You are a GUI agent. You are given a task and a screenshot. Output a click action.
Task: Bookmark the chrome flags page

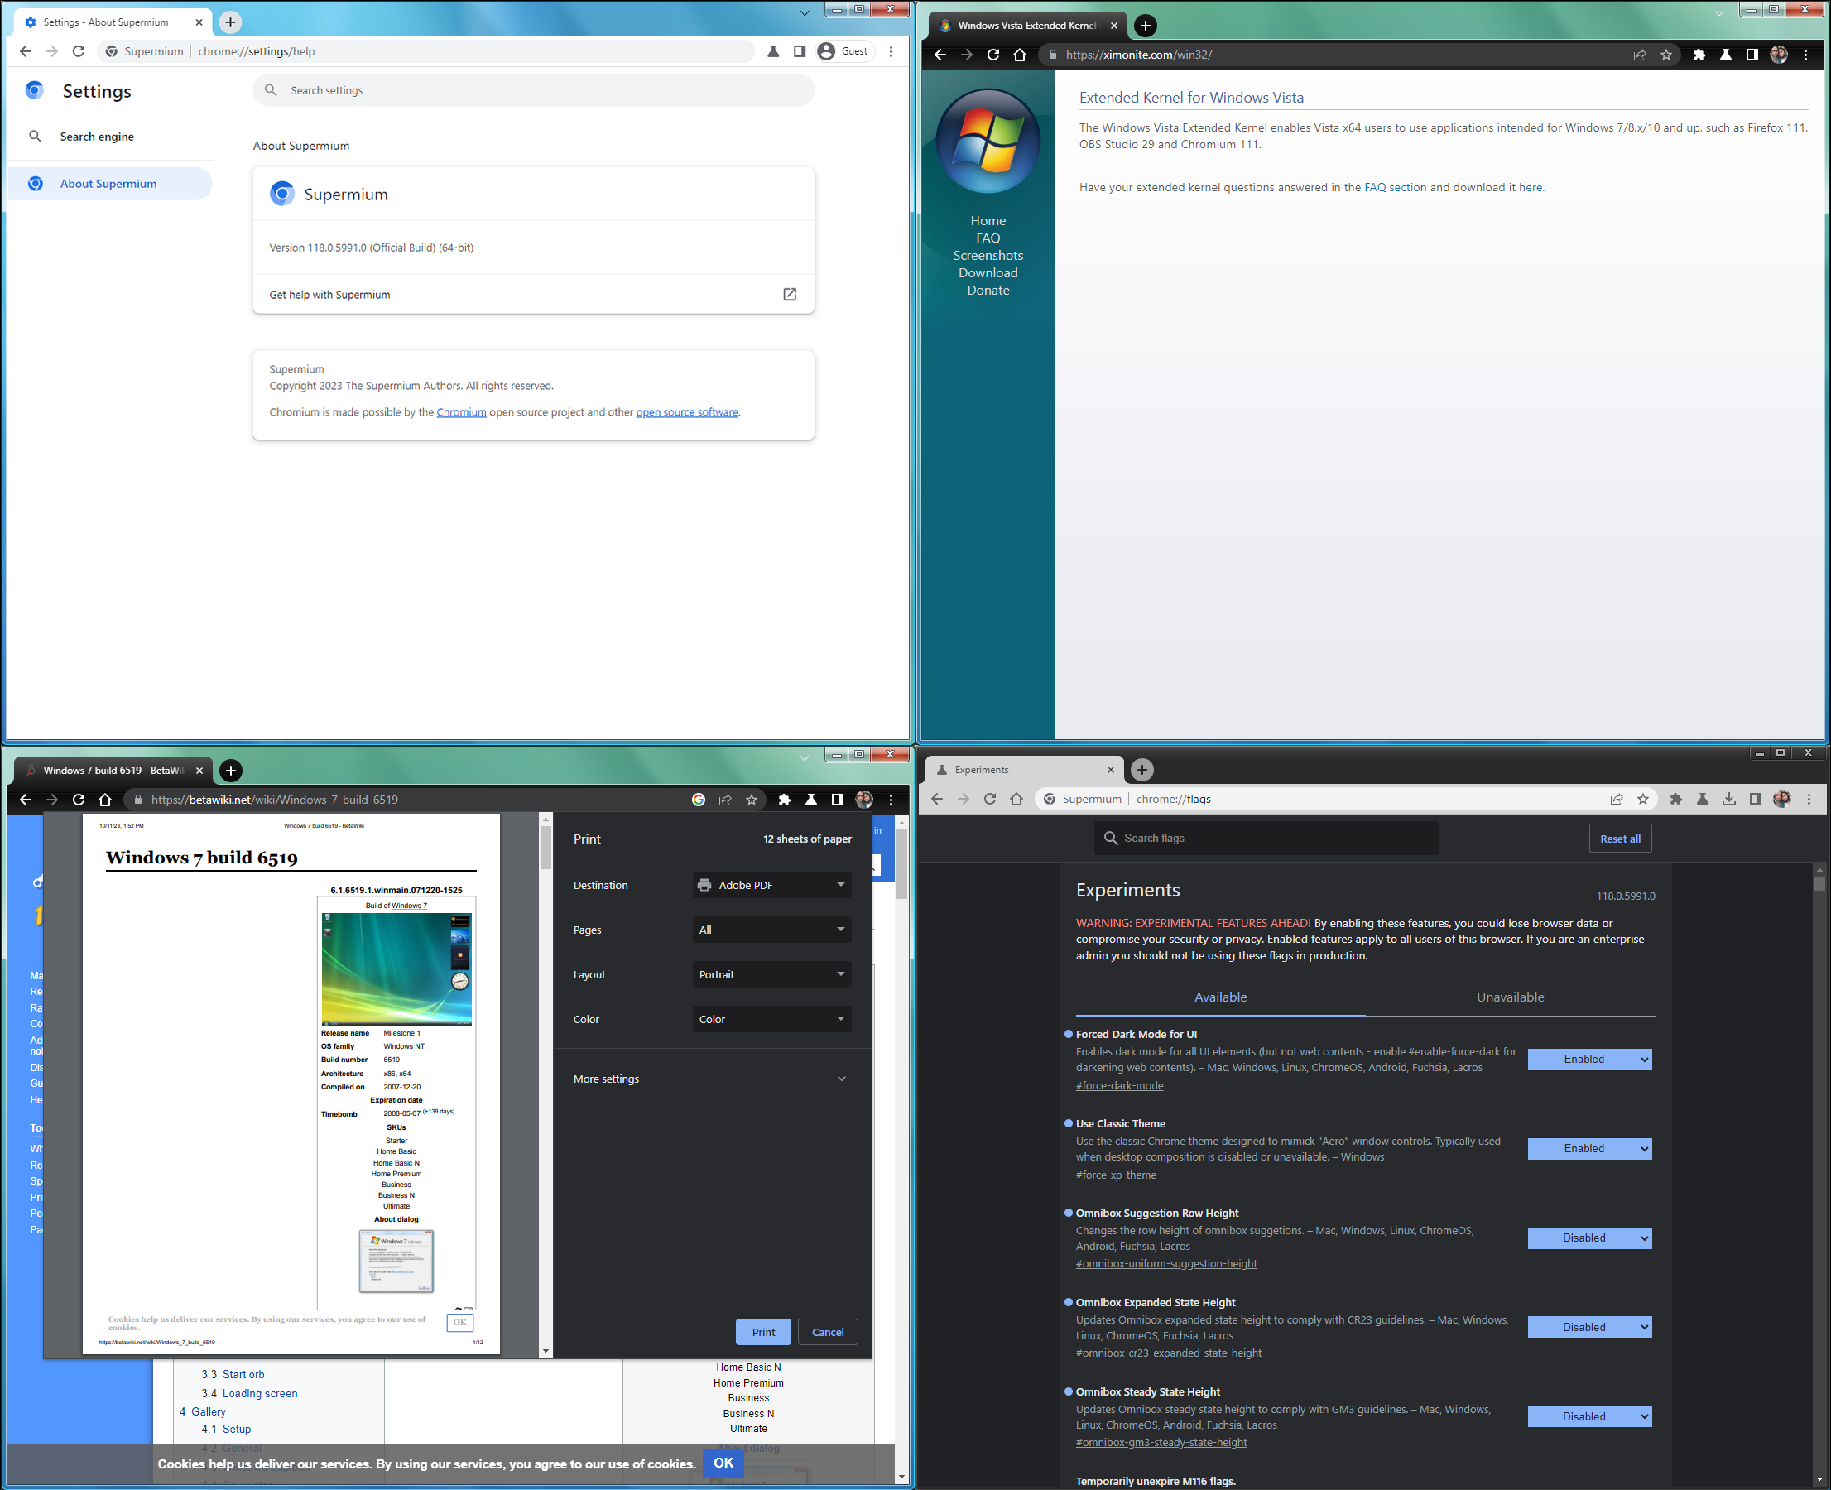click(x=1643, y=799)
